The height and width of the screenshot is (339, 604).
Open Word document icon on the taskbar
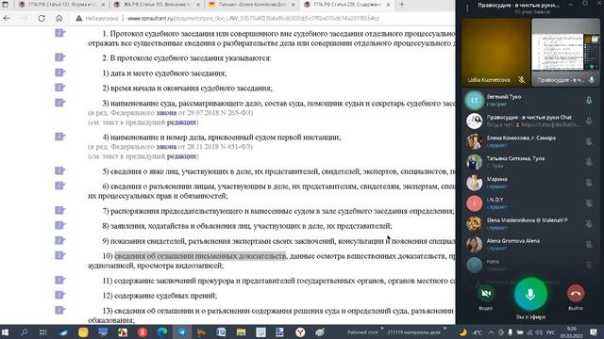221,332
